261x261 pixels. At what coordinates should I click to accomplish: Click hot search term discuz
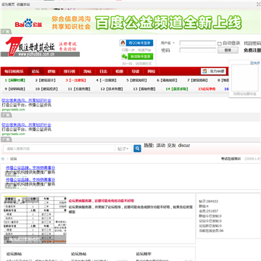(184, 146)
